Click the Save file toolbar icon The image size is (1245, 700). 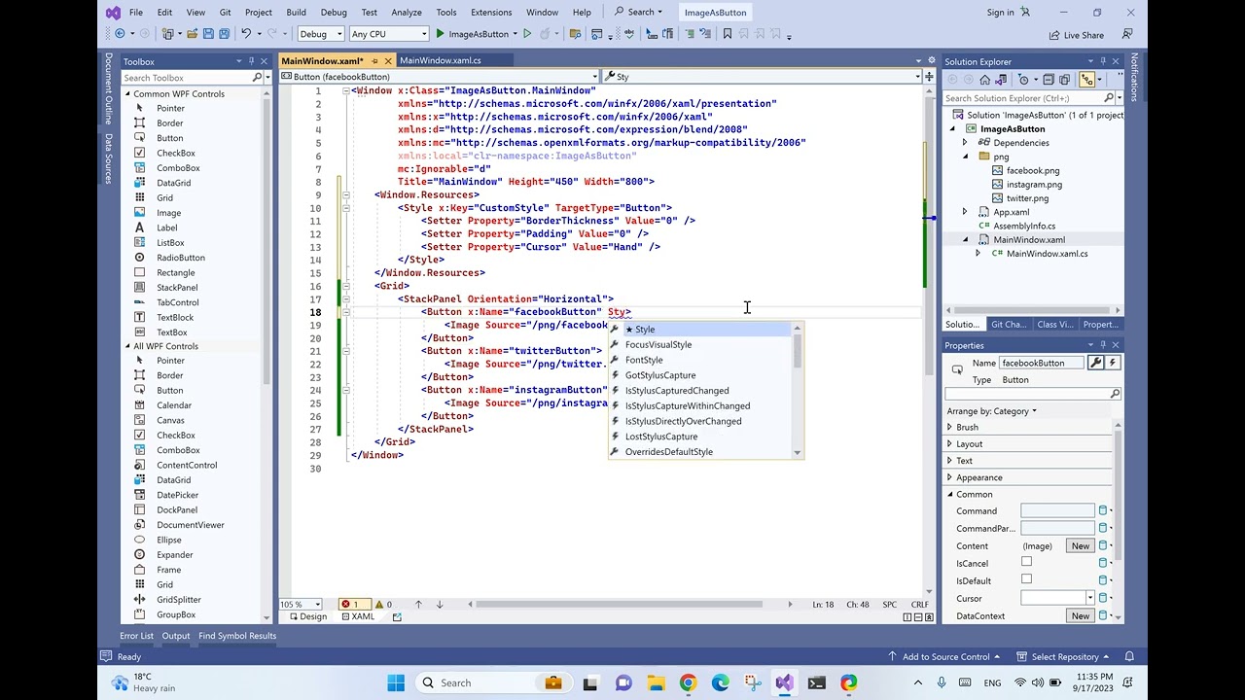pyautogui.click(x=207, y=34)
